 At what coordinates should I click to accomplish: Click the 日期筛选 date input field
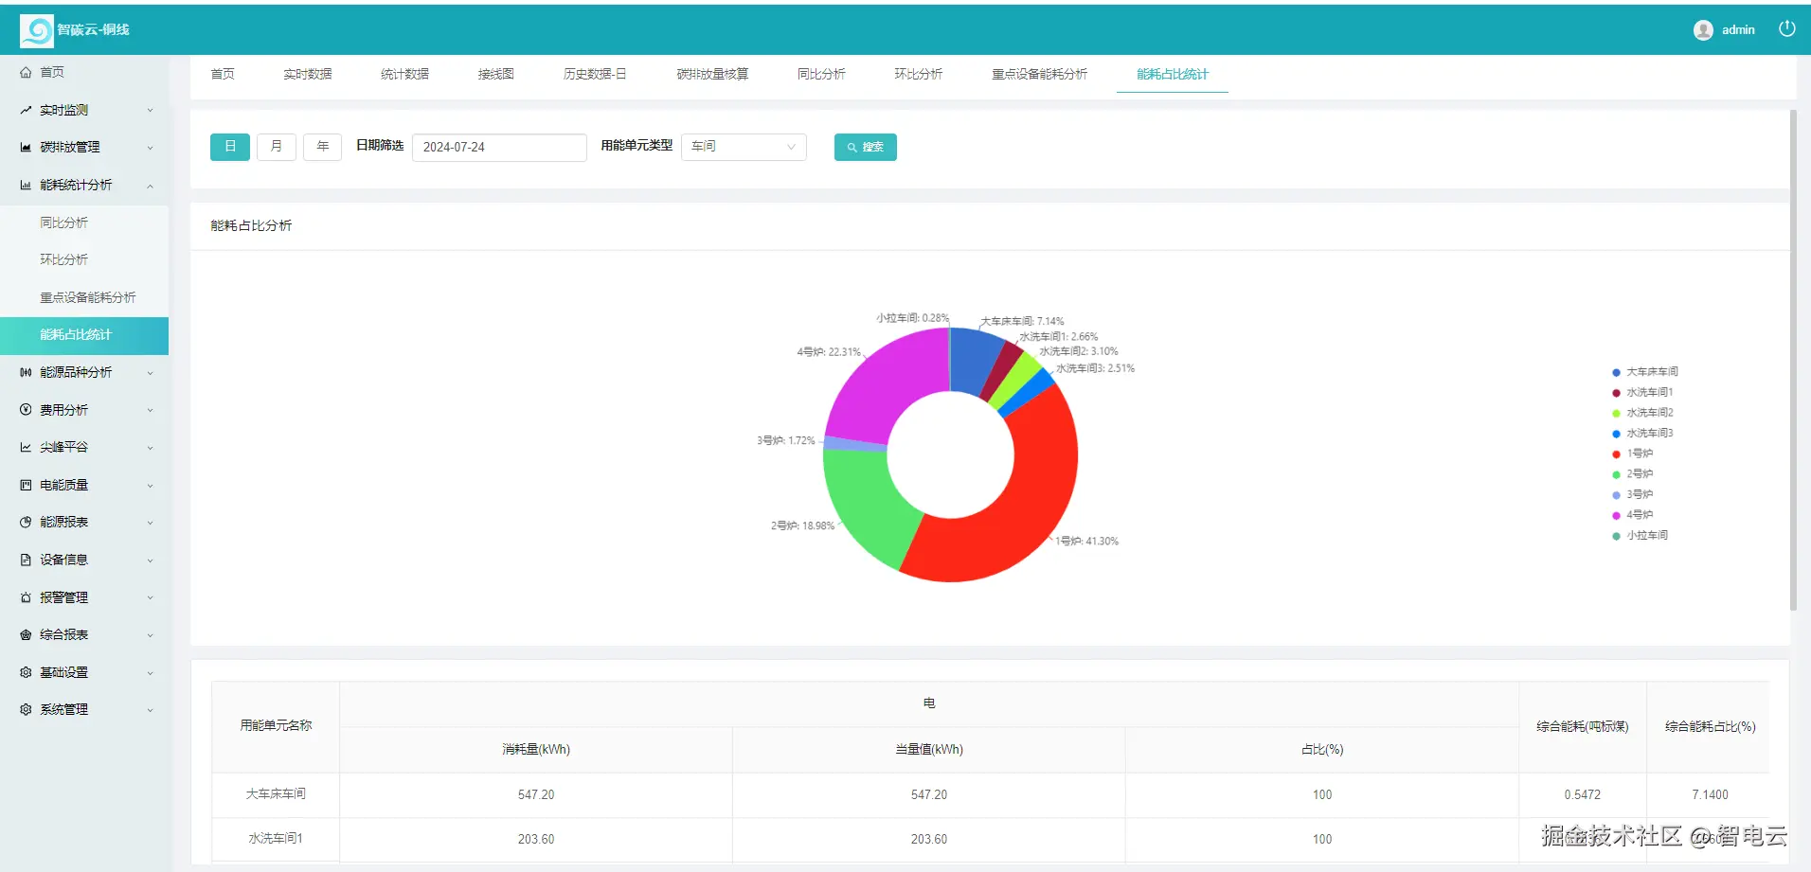pos(499,147)
